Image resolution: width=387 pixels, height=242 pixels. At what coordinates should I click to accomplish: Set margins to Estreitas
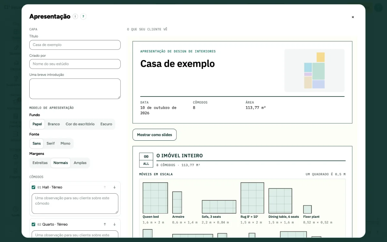(x=40, y=163)
